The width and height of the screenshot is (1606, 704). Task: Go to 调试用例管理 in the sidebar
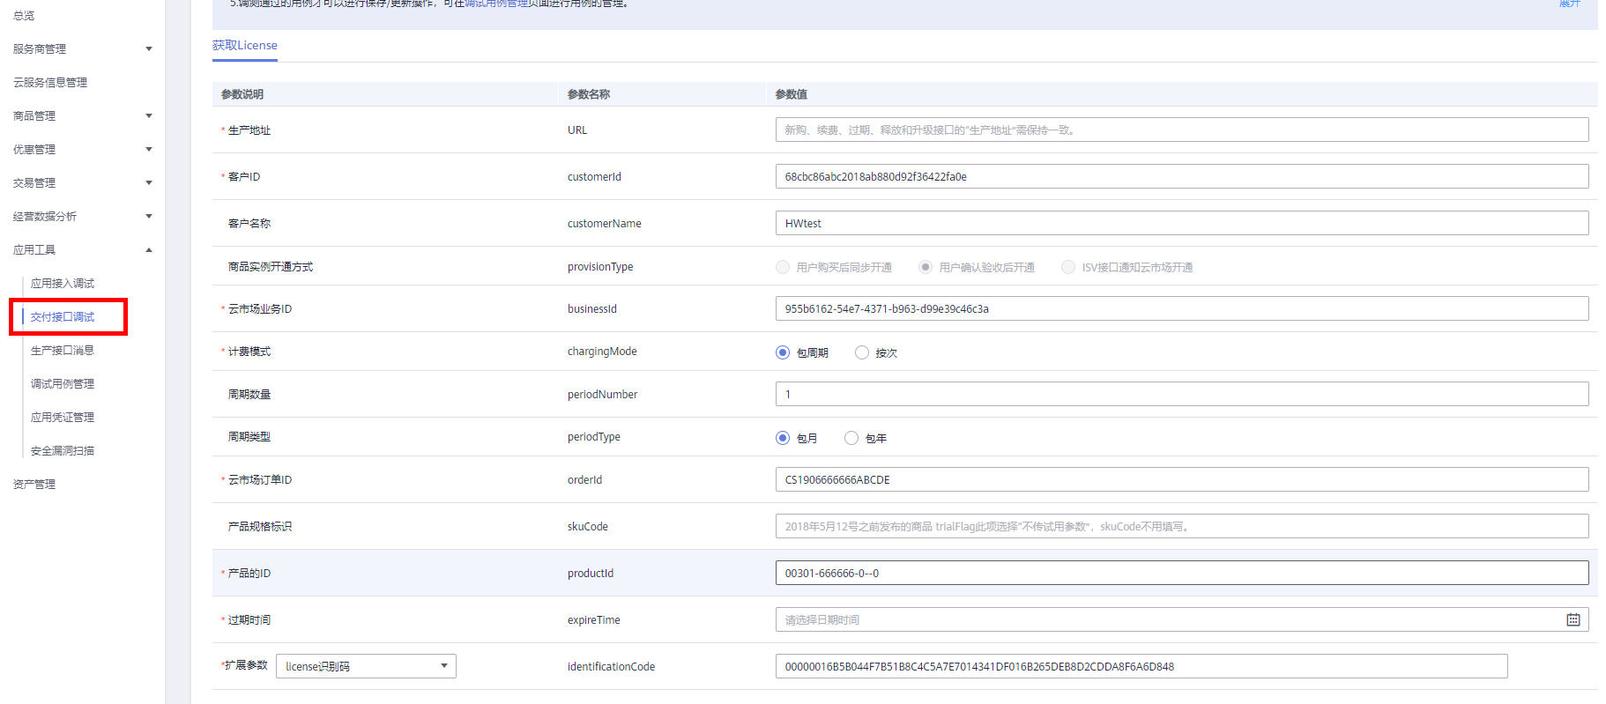[x=63, y=384]
